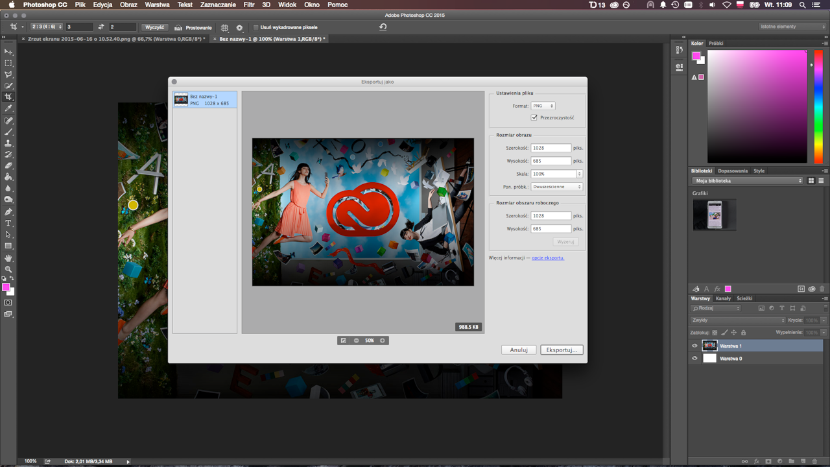The width and height of the screenshot is (830, 467).
Task: Open the crop ratio preset dropdown
Action: (x=47, y=27)
